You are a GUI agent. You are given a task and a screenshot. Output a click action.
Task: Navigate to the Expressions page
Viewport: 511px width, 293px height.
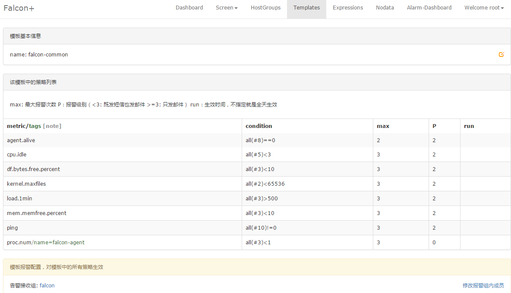coord(347,8)
